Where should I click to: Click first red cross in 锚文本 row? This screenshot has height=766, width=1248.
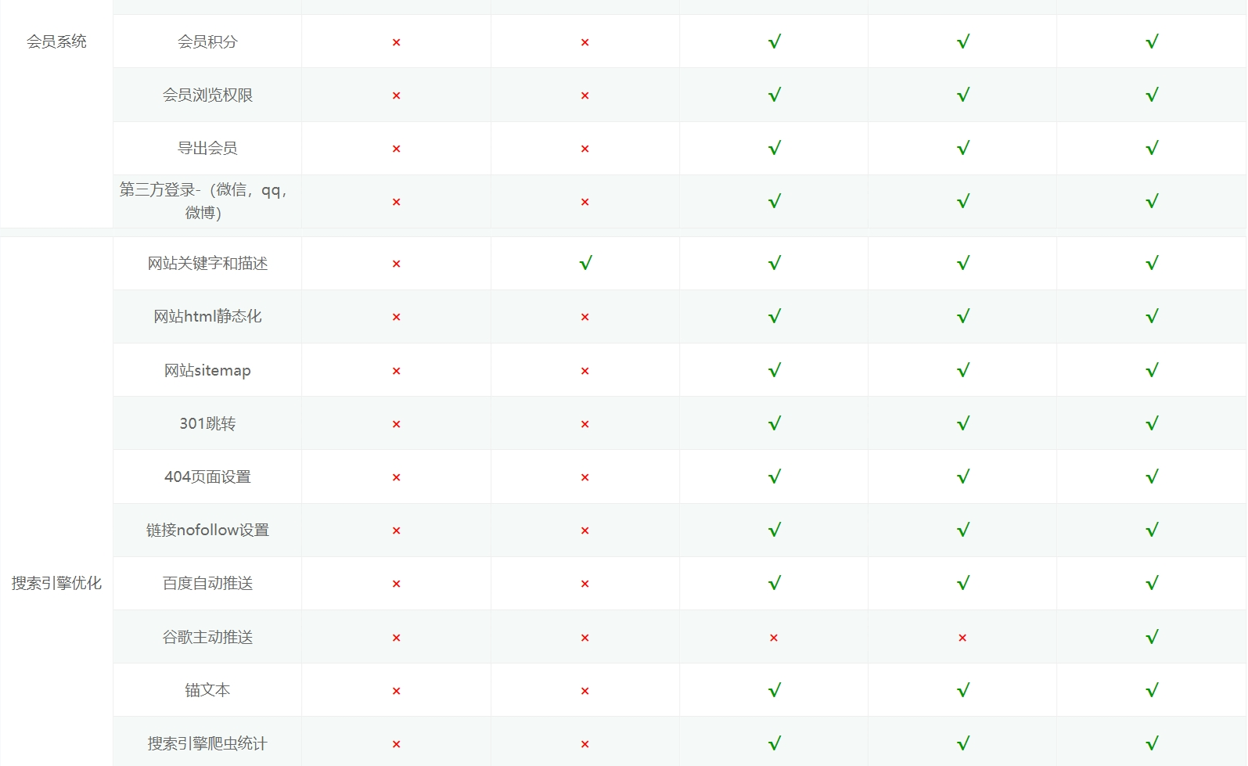[396, 691]
